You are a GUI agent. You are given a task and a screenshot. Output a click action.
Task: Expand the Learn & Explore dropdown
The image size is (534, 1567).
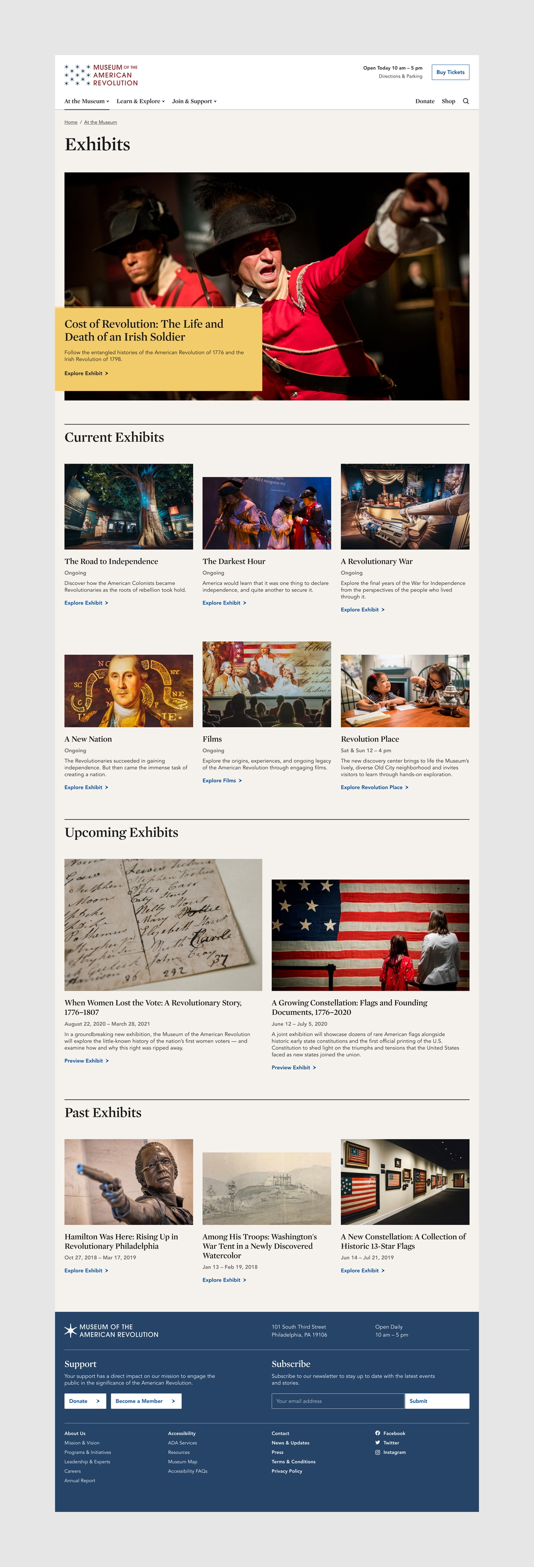pos(141,102)
